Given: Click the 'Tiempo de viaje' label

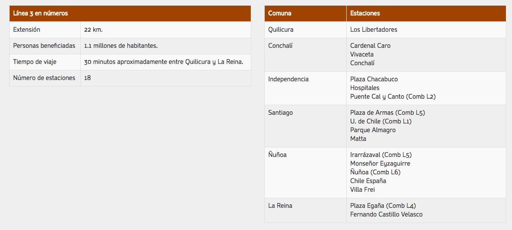Looking at the screenshot, I should [x=35, y=62].
